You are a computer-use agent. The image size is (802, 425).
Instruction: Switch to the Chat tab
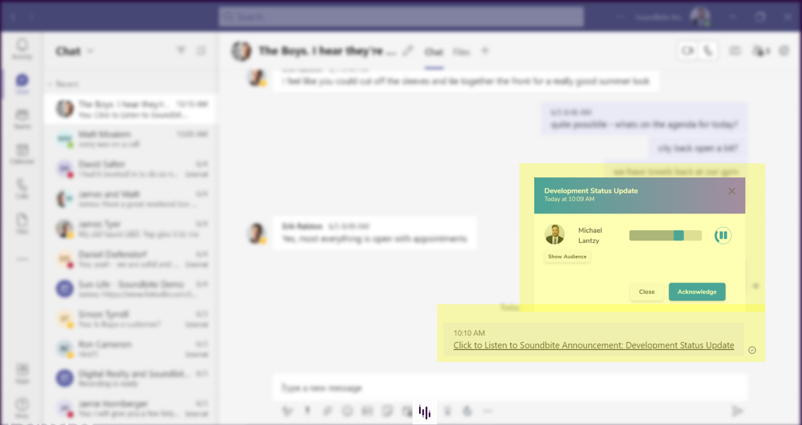[x=434, y=51]
